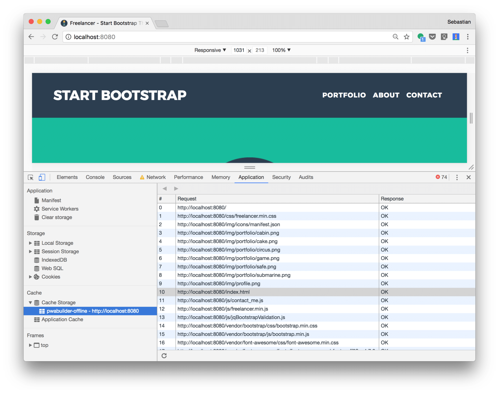This screenshot has width=499, height=395.
Task: Click PORTFOLIO nav link
Action: point(344,95)
